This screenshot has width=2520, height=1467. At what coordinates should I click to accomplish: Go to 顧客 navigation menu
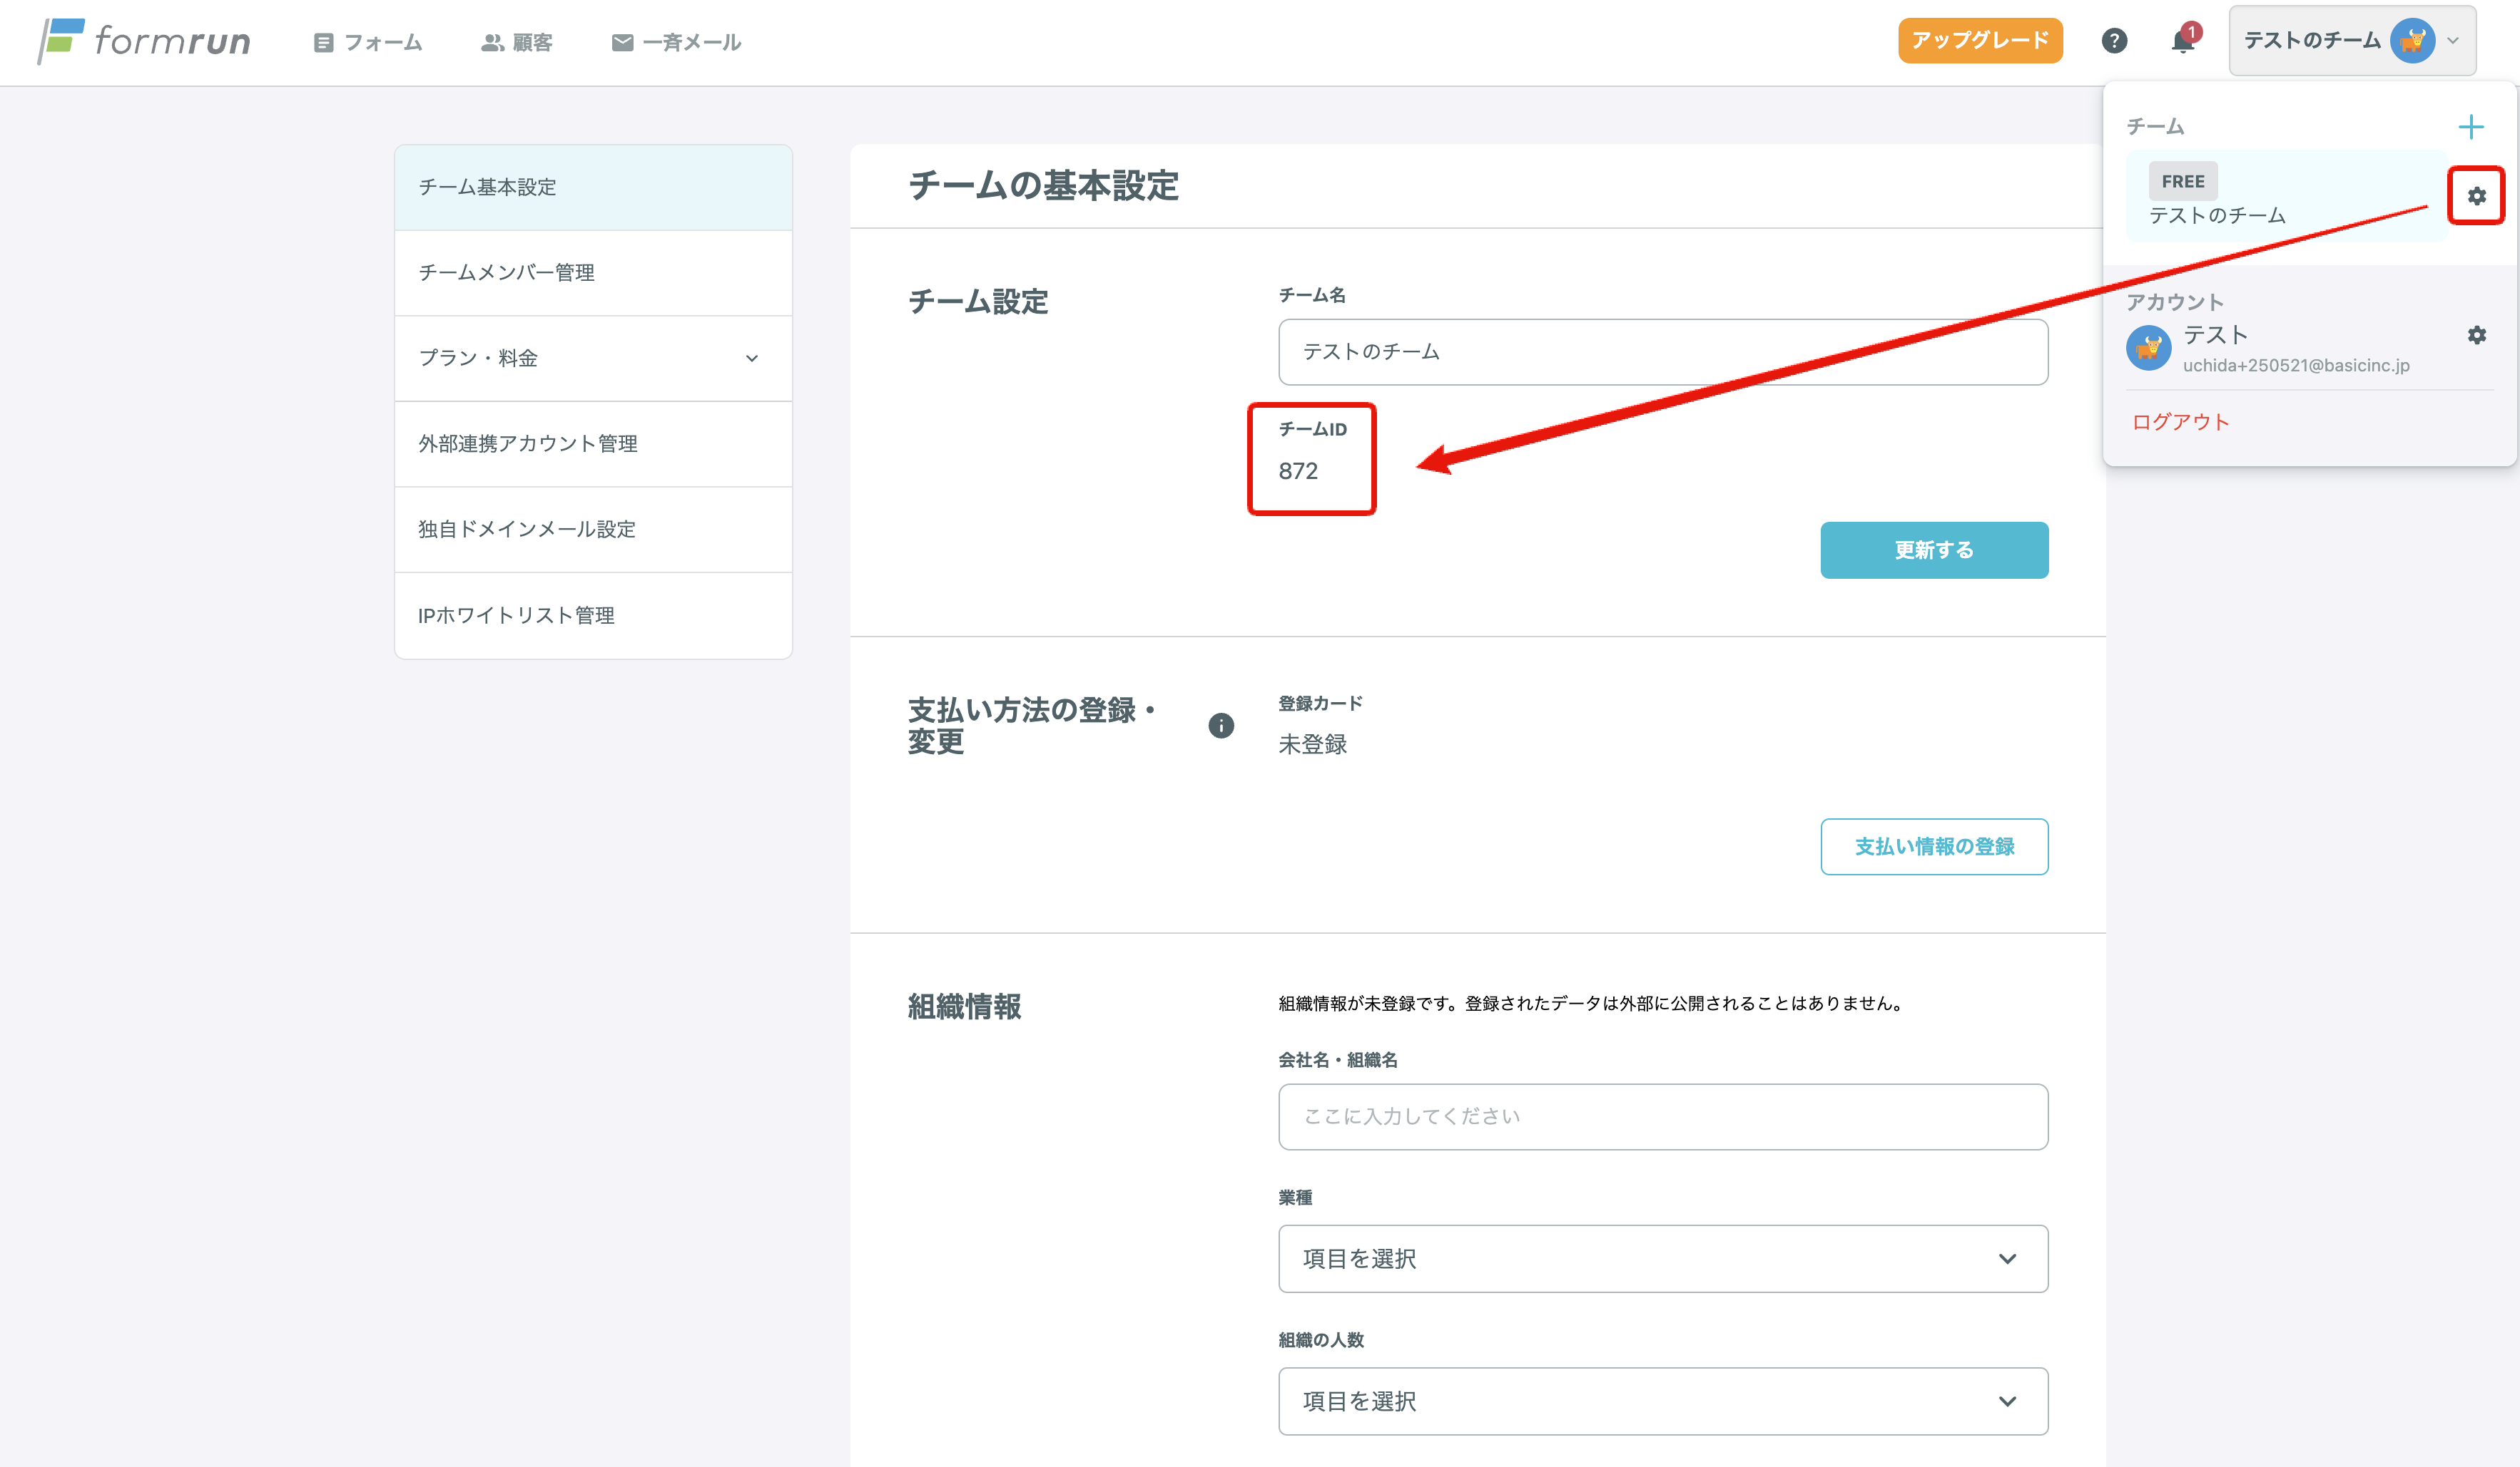517,42
